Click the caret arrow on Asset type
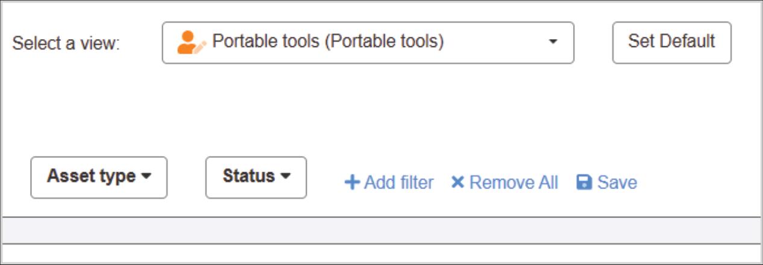This screenshot has height=265, width=763. pos(146,176)
